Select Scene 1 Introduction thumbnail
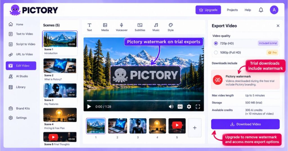Screen dimensions: 288x151 [x=60, y=39]
